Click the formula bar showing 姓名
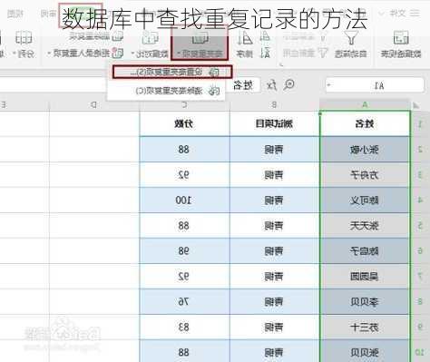 pos(243,85)
